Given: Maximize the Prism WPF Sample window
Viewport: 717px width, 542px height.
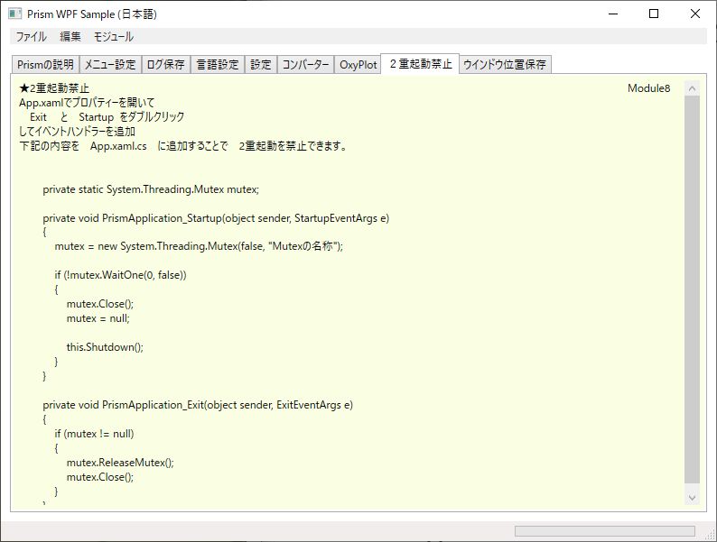Looking at the screenshot, I should pos(654,14).
